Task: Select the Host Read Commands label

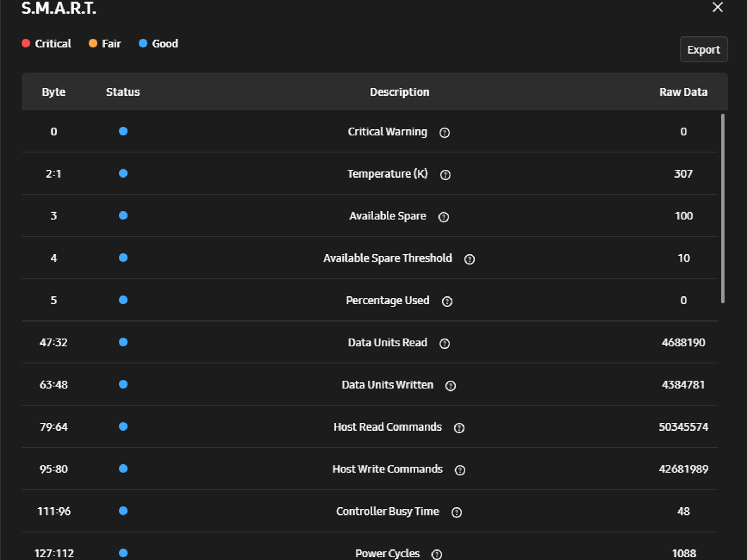Action: (x=387, y=427)
